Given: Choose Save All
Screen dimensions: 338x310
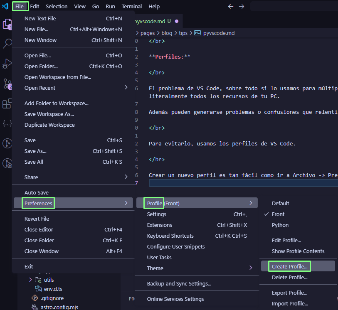Looking at the screenshot, I should click(73, 162).
